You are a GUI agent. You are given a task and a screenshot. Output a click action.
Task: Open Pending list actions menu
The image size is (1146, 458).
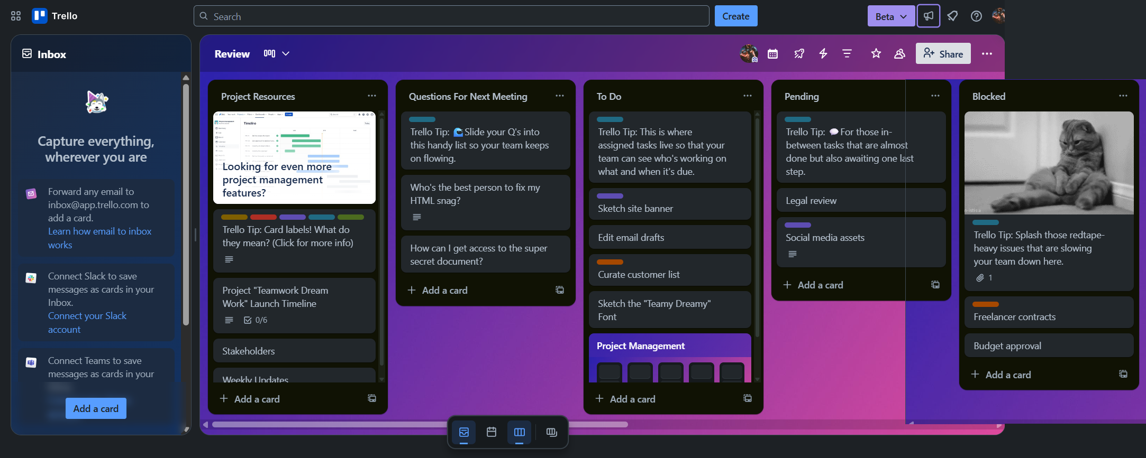click(x=935, y=96)
